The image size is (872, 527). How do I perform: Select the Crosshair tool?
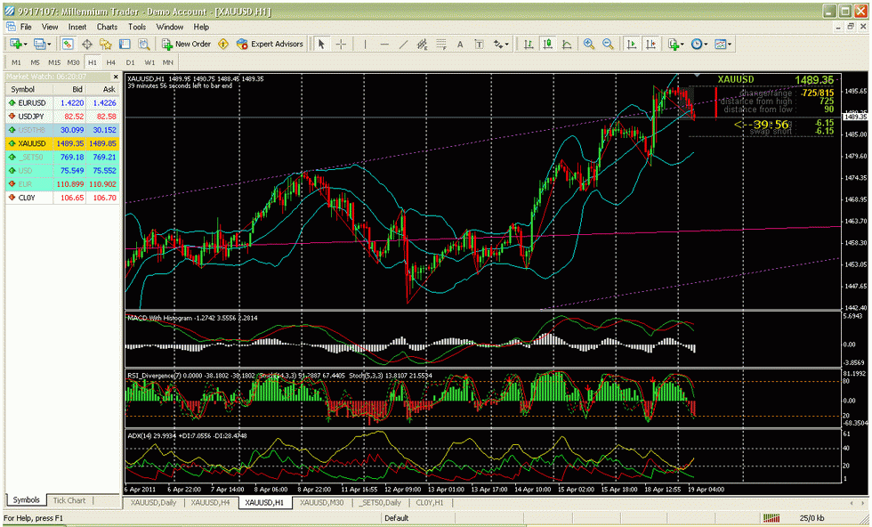click(341, 44)
